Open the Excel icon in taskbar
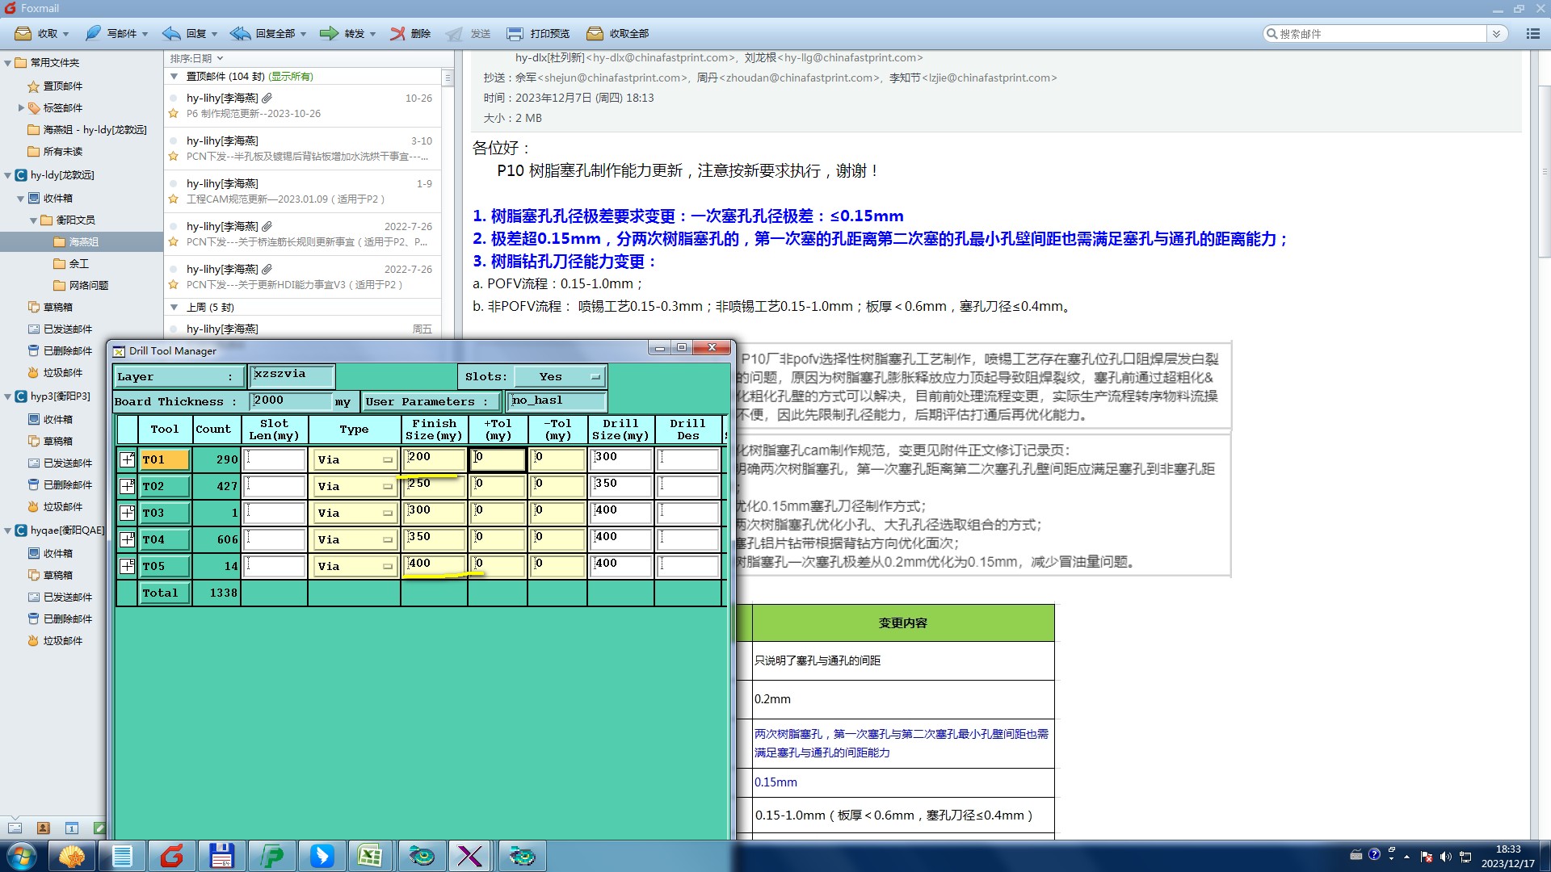This screenshot has width=1551, height=872. tap(370, 855)
